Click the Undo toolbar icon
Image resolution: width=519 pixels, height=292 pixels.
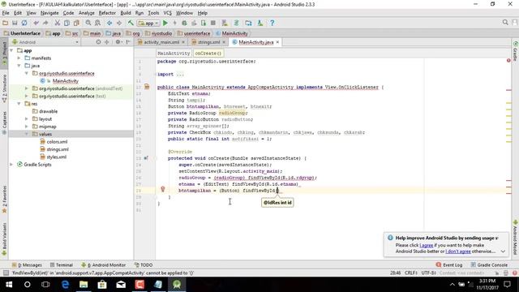36,23
